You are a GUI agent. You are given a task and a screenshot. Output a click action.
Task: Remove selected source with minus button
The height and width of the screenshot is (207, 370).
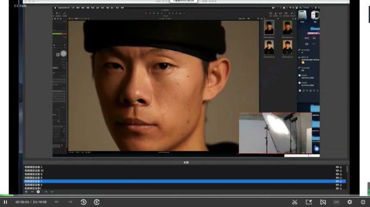[32, 192]
